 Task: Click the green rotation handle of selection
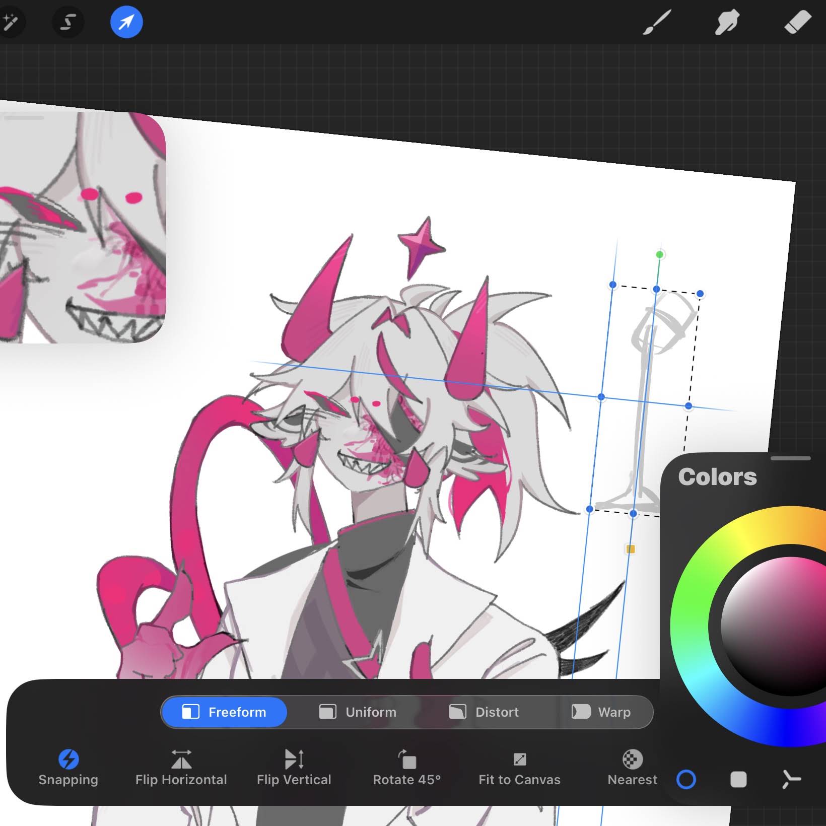click(x=660, y=255)
